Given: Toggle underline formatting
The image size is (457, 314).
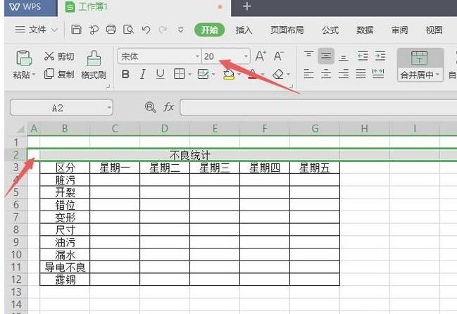Looking at the screenshot, I should [160, 74].
